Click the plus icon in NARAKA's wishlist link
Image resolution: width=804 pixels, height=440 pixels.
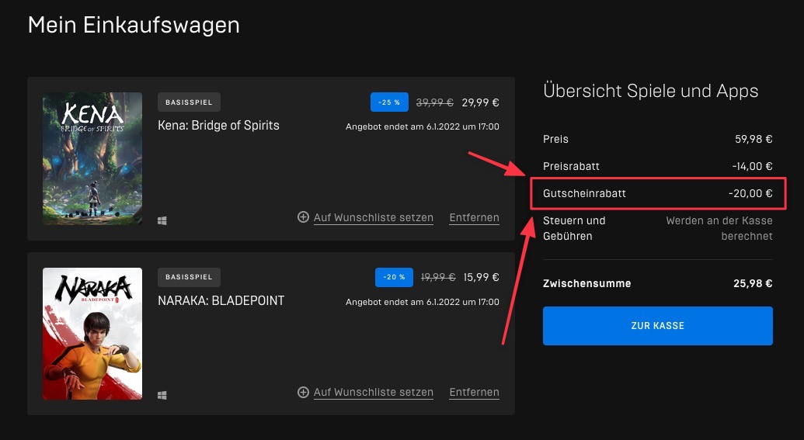click(303, 392)
